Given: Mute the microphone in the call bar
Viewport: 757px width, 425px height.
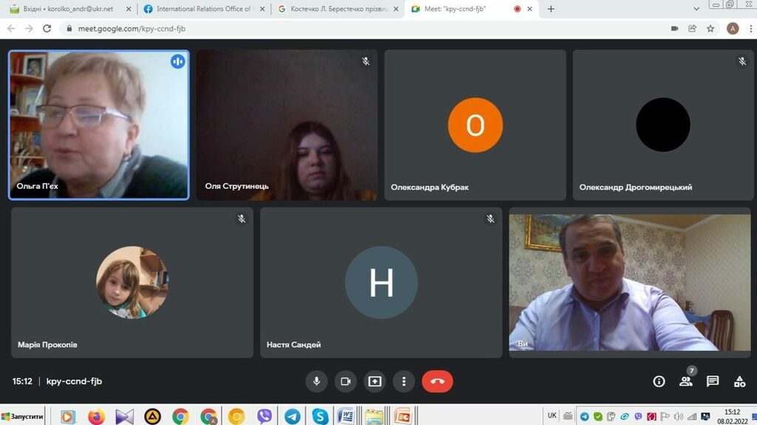Looking at the screenshot, I should click(316, 381).
